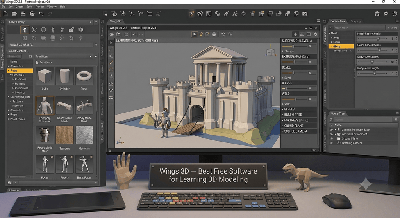Click the pin icon beside Scene Tree search
The height and width of the screenshot is (218, 400).
pos(396,119)
